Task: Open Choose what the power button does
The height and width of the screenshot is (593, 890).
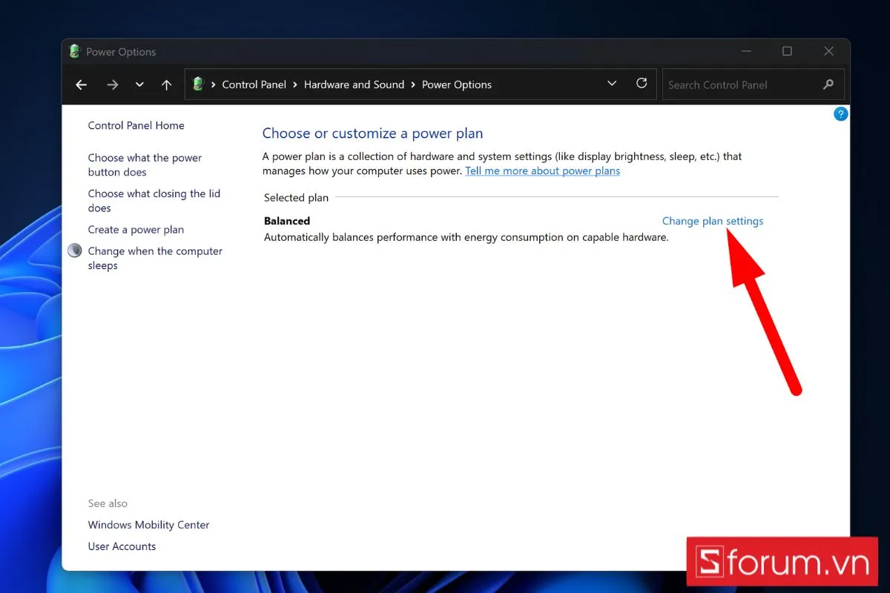Action: click(145, 165)
